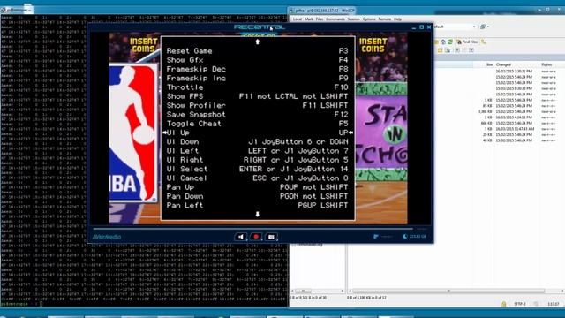Image resolution: width=565 pixels, height=318 pixels.
Task: Select the Show FPS entry
Action: pyautogui.click(x=257, y=96)
